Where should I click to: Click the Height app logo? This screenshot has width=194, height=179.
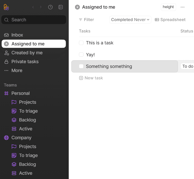pos(6,7)
